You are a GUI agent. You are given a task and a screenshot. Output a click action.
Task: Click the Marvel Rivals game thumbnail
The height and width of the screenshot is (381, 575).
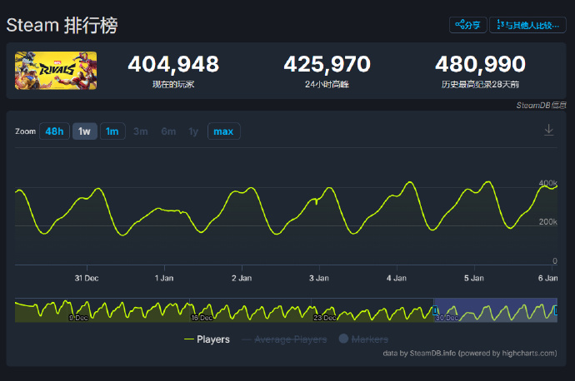coord(56,71)
